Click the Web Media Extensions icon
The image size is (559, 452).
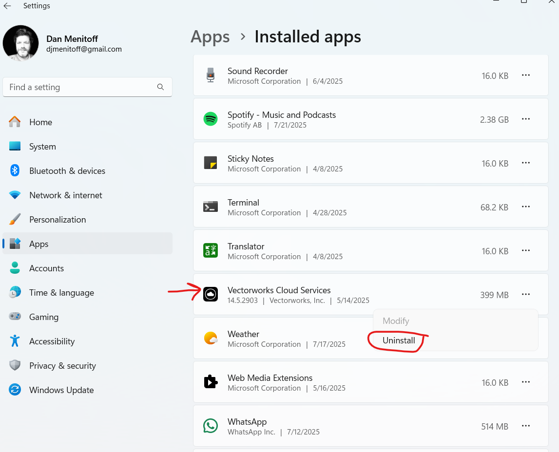coord(211,382)
